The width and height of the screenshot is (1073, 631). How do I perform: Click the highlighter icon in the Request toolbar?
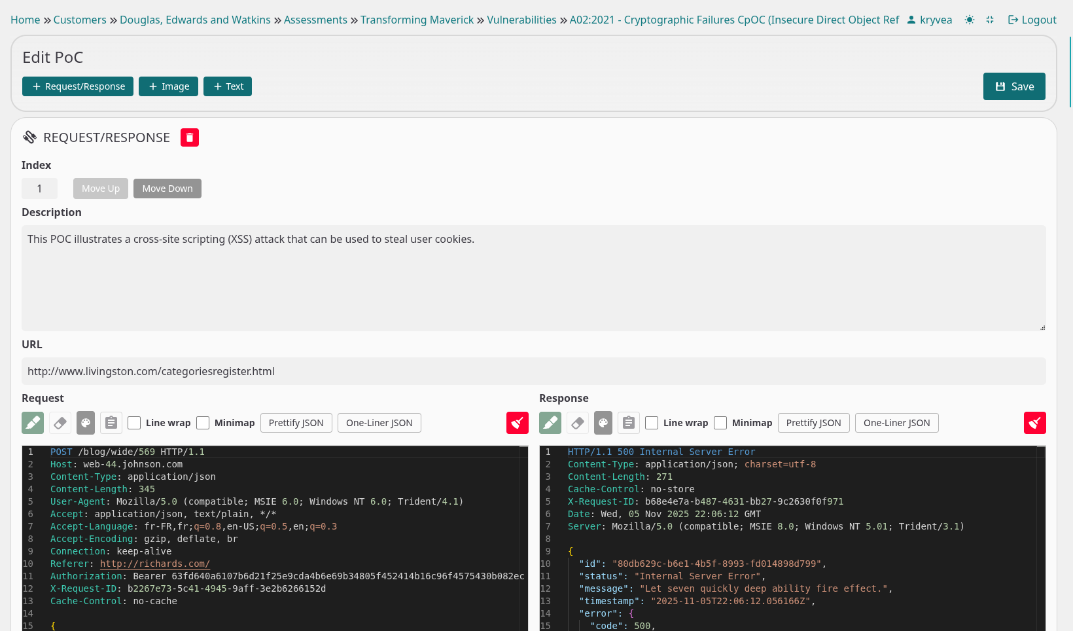click(x=33, y=423)
